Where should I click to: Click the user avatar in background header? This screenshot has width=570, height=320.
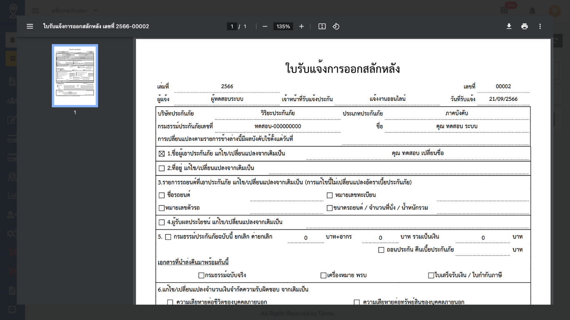555,10
